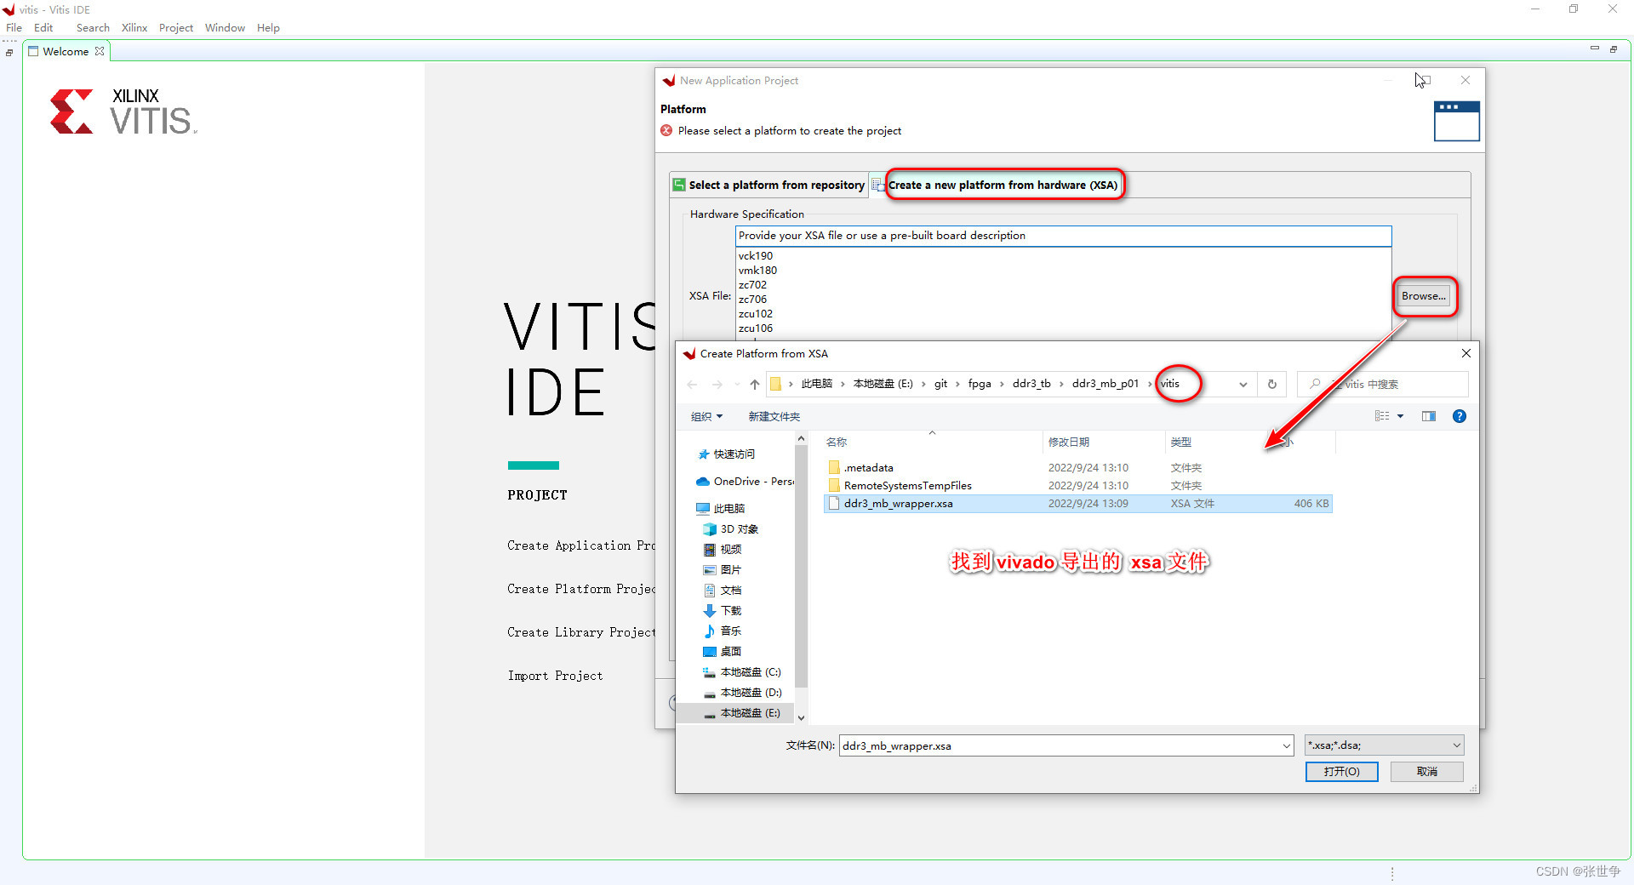
Task: Switch to Create a new platform from hardware tab
Action: click(995, 185)
